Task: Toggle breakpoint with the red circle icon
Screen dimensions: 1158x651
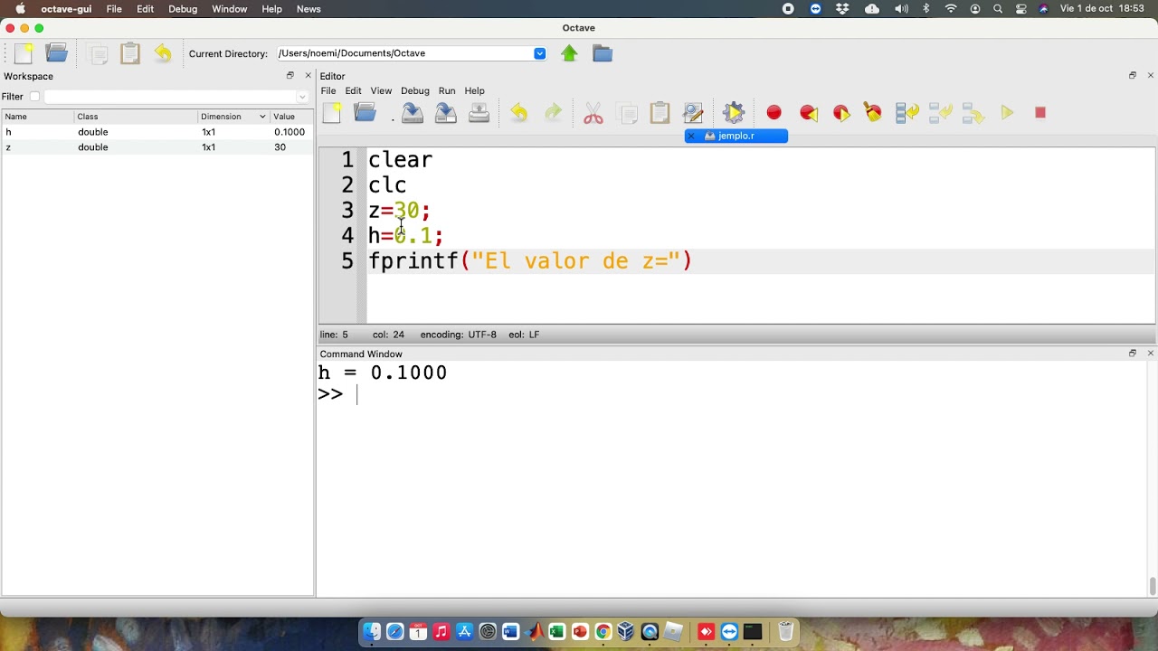Action: pyautogui.click(x=774, y=113)
